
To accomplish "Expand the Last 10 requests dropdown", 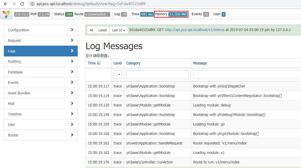I will click(x=118, y=30).
